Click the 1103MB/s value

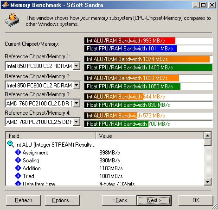pos(111,168)
